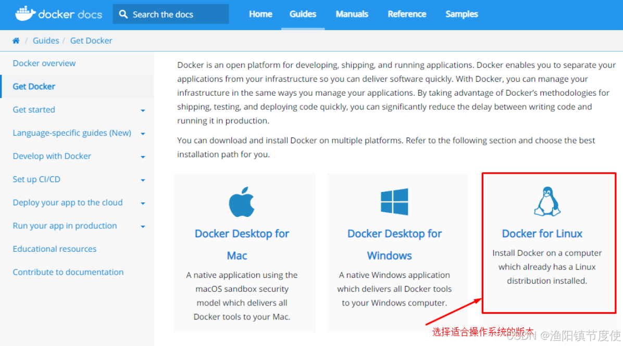Expand Develop with Docker arrow
The image size is (623, 346).
(x=143, y=157)
